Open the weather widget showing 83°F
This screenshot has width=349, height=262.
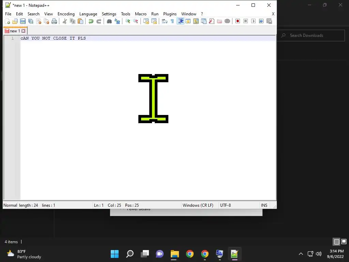coord(24,254)
